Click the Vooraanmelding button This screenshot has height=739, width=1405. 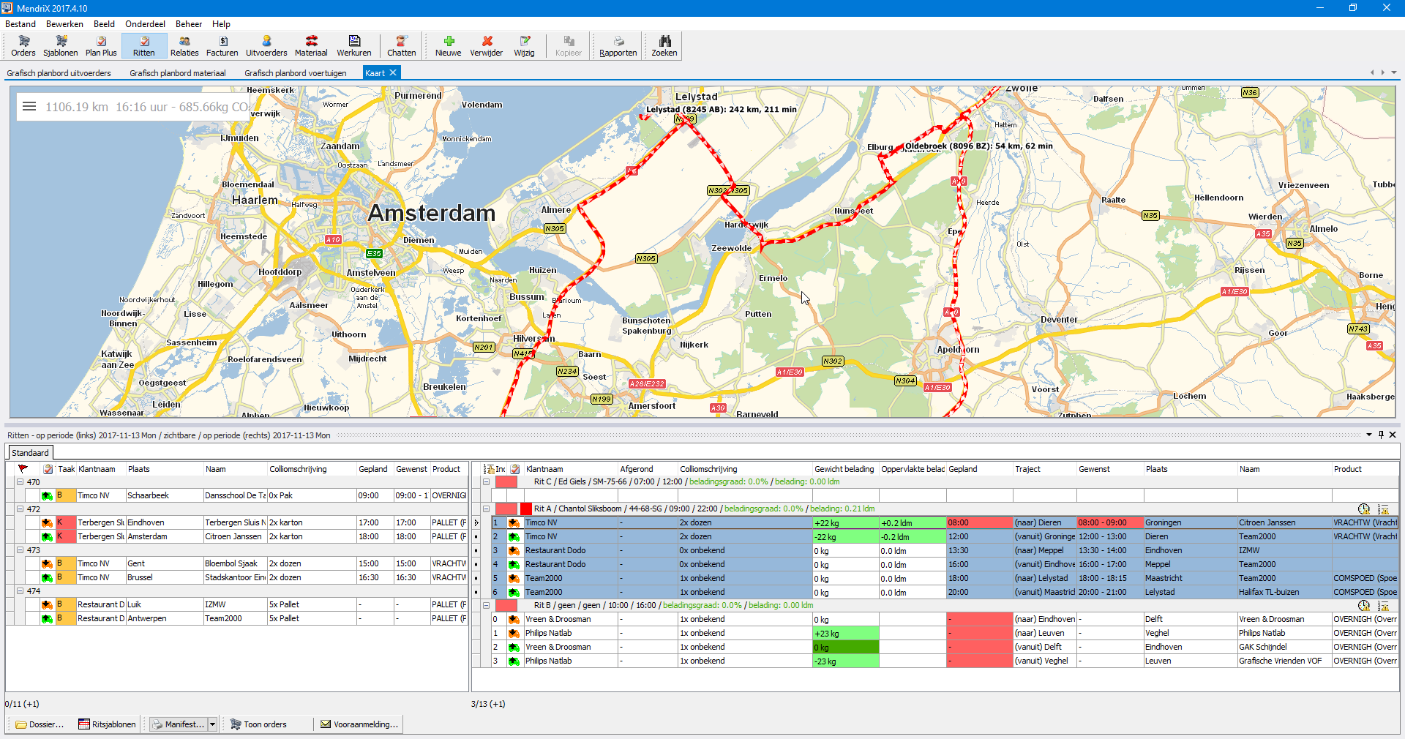pyautogui.click(x=359, y=724)
